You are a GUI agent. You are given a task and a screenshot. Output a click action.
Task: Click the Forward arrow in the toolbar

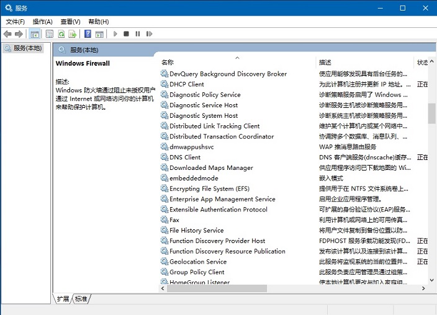(x=19, y=34)
